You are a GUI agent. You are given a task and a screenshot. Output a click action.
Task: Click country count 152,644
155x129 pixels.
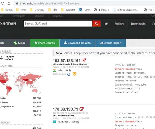[x=37, y=111]
